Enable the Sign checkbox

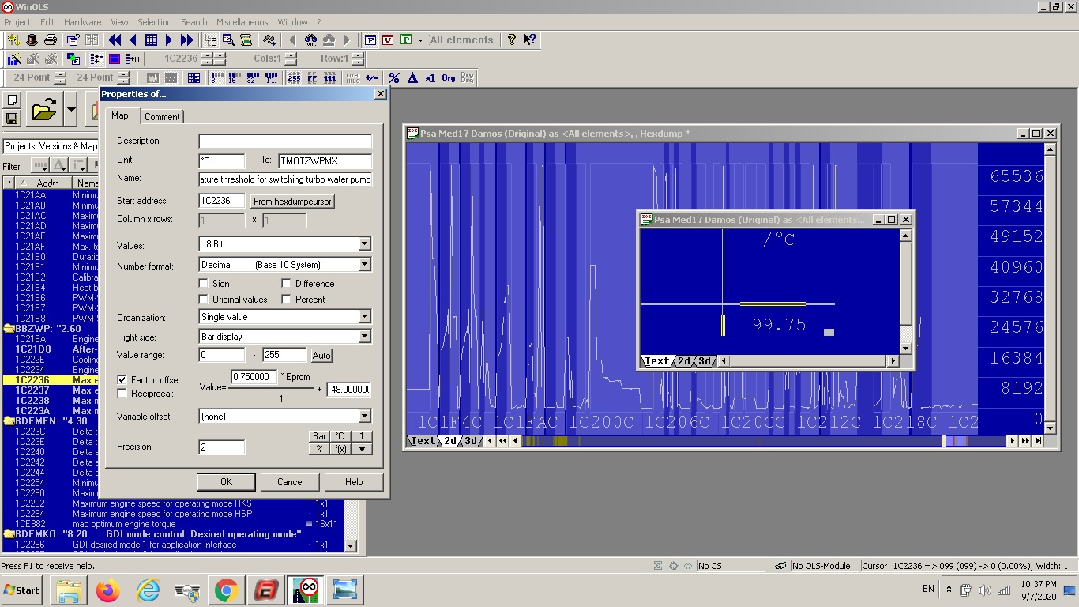204,284
